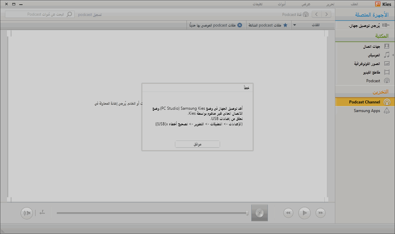Image resolution: width=395 pixels, height=234 pixels.
Task: Switch to ملفات podcast الموصى بها حديثًا tab
Action: pyautogui.click(x=216, y=25)
